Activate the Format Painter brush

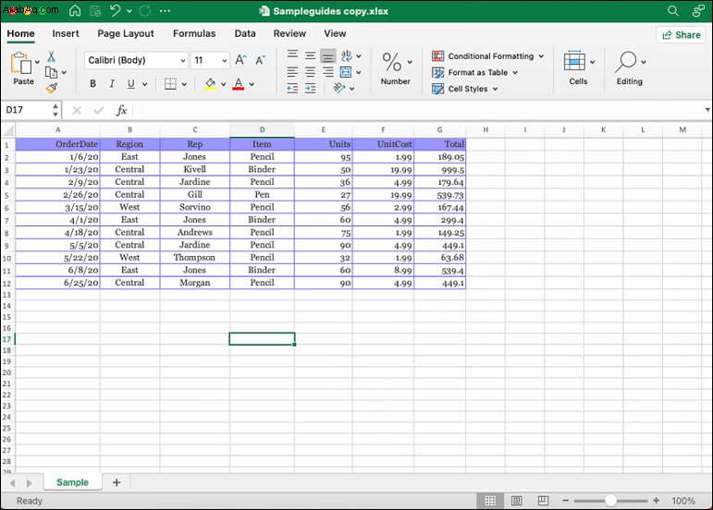click(x=52, y=88)
